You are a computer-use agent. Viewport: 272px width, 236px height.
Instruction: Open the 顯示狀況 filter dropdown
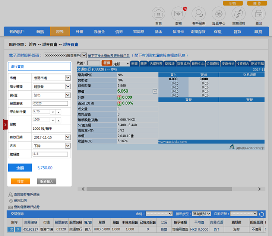(x=199, y=214)
